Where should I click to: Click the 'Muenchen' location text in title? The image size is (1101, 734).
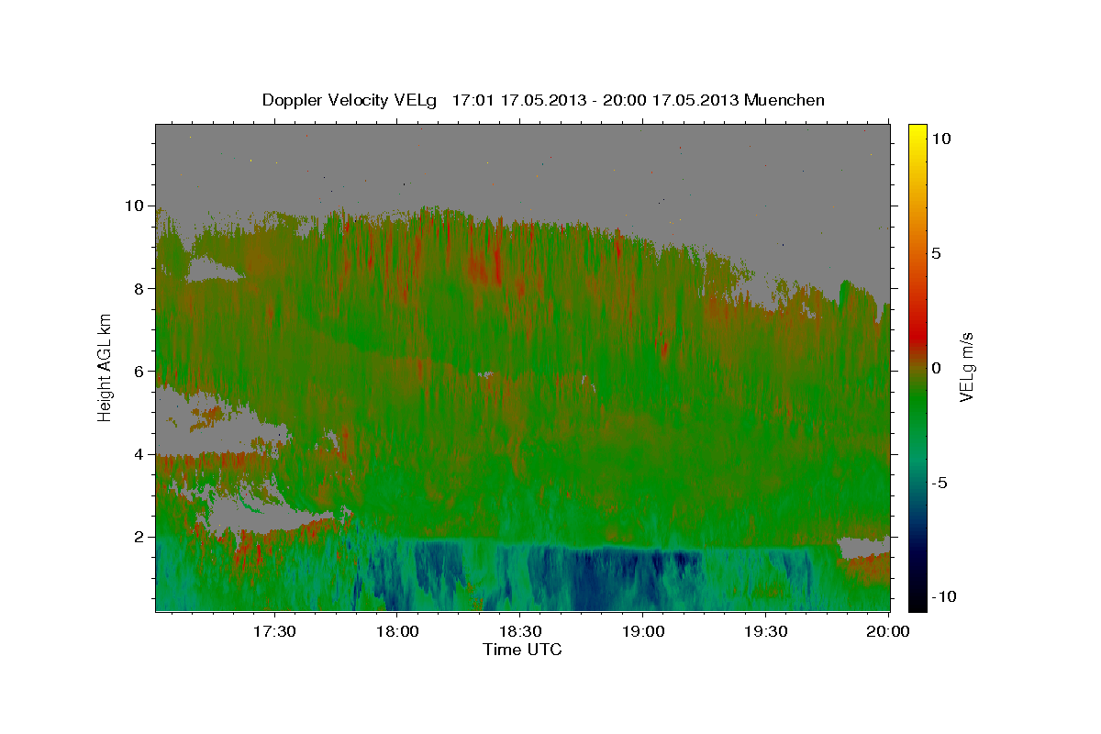click(x=785, y=100)
